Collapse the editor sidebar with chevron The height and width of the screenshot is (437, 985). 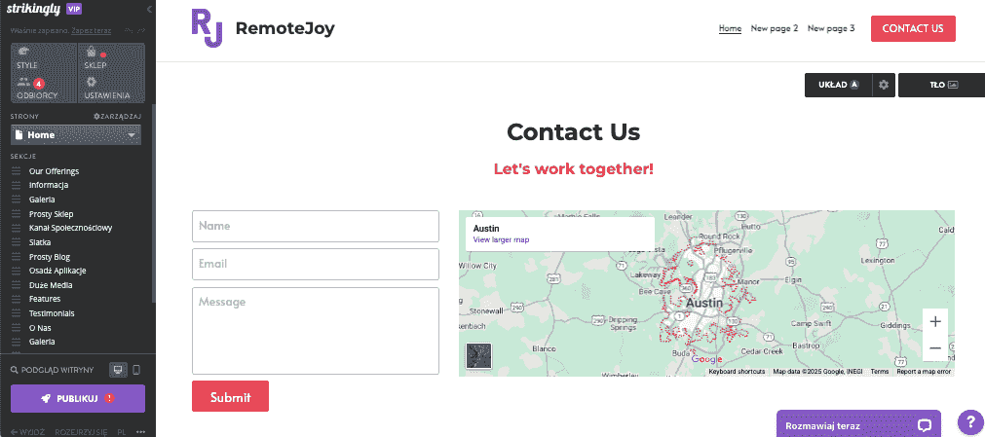click(x=149, y=10)
